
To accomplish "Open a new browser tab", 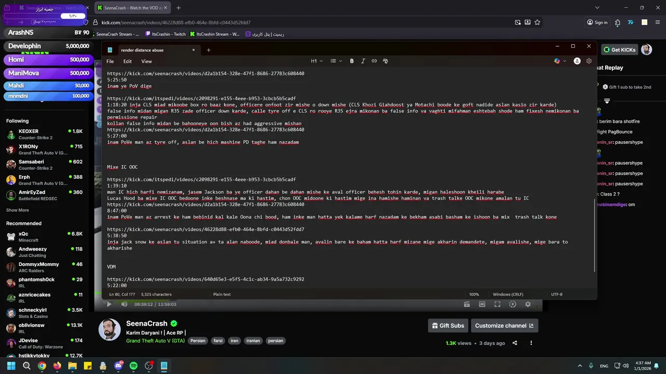I will (178, 8).
